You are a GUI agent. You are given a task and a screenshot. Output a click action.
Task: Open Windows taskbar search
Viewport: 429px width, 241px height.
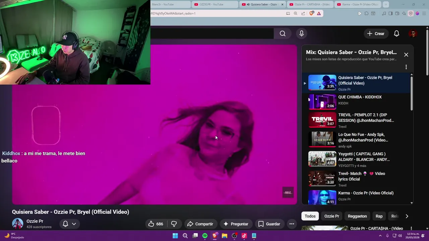185,236
